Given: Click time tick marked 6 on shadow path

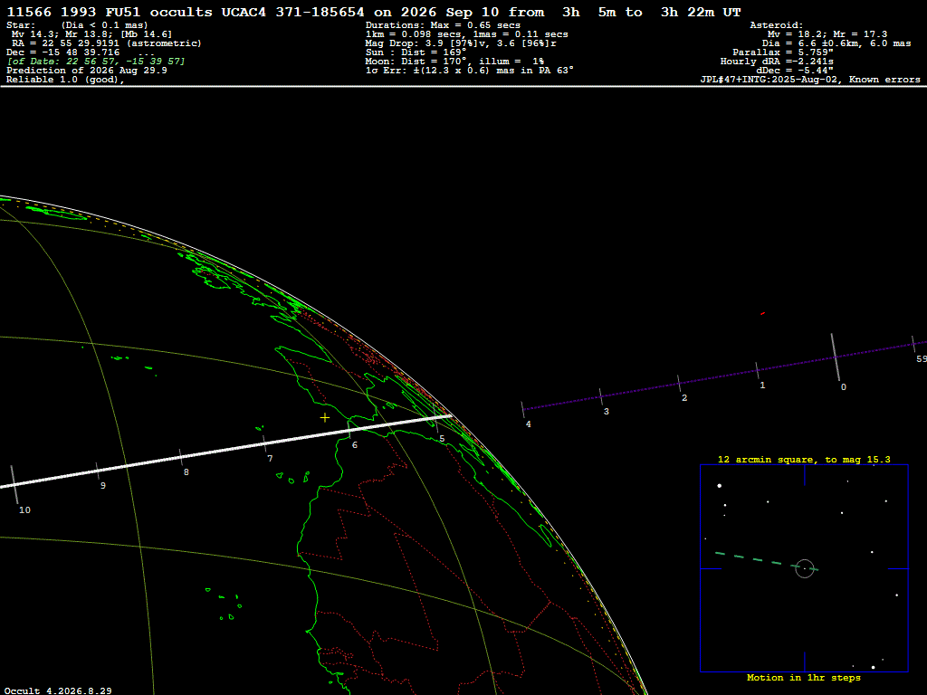Looking at the screenshot, I should pos(349,430).
